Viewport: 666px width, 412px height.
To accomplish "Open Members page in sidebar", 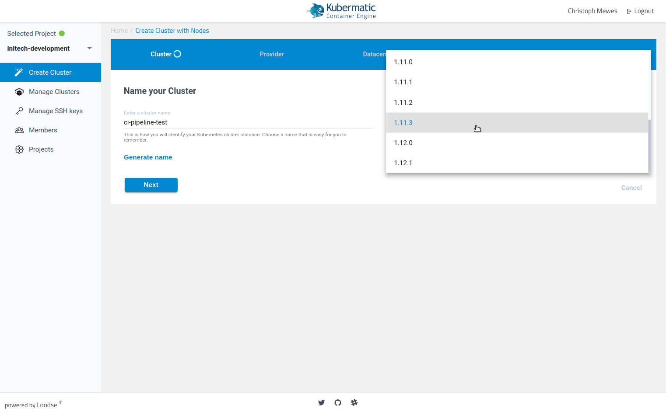I will pyautogui.click(x=50, y=130).
